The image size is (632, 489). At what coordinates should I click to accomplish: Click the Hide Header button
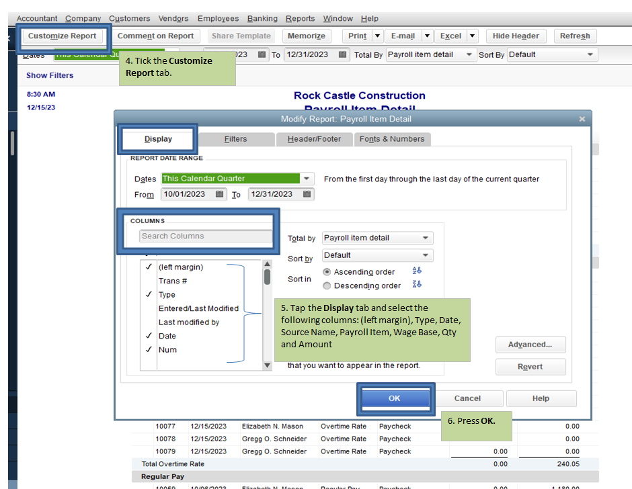coord(516,36)
